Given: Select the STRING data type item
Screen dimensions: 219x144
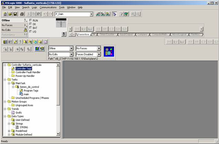Looking at the screenshot, I should click(x=24, y=127).
